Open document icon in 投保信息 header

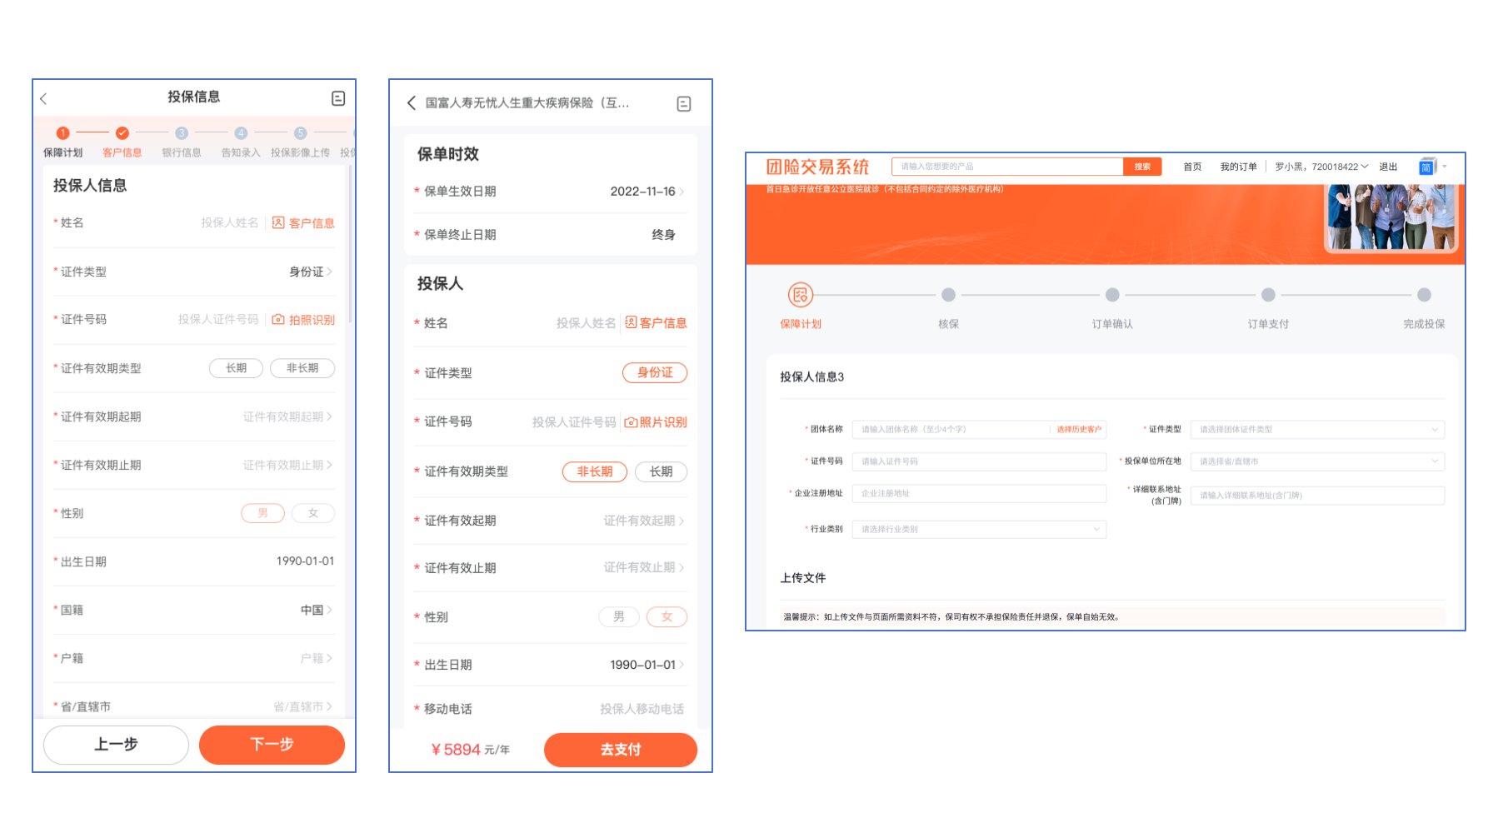(338, 98)
